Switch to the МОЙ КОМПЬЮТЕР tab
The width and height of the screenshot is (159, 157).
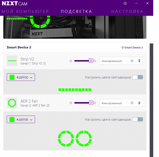[25, 12]
